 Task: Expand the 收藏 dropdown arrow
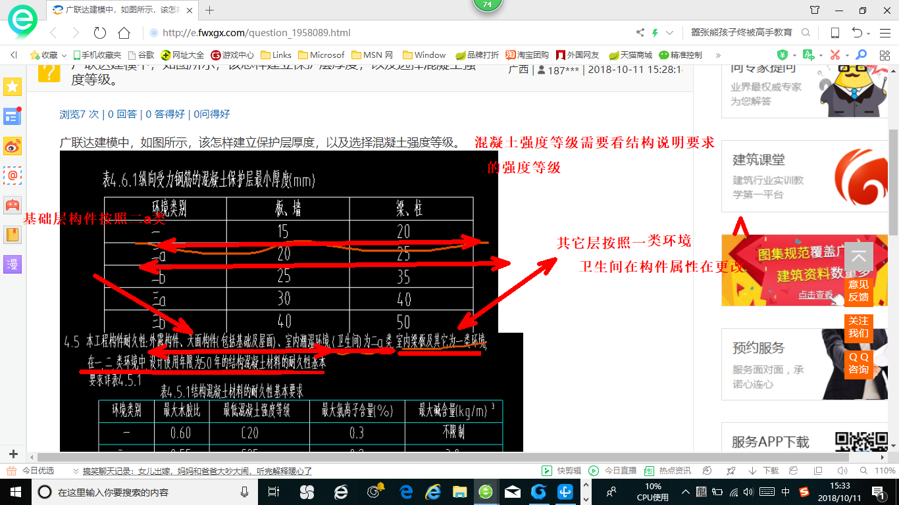pos(64,55)
